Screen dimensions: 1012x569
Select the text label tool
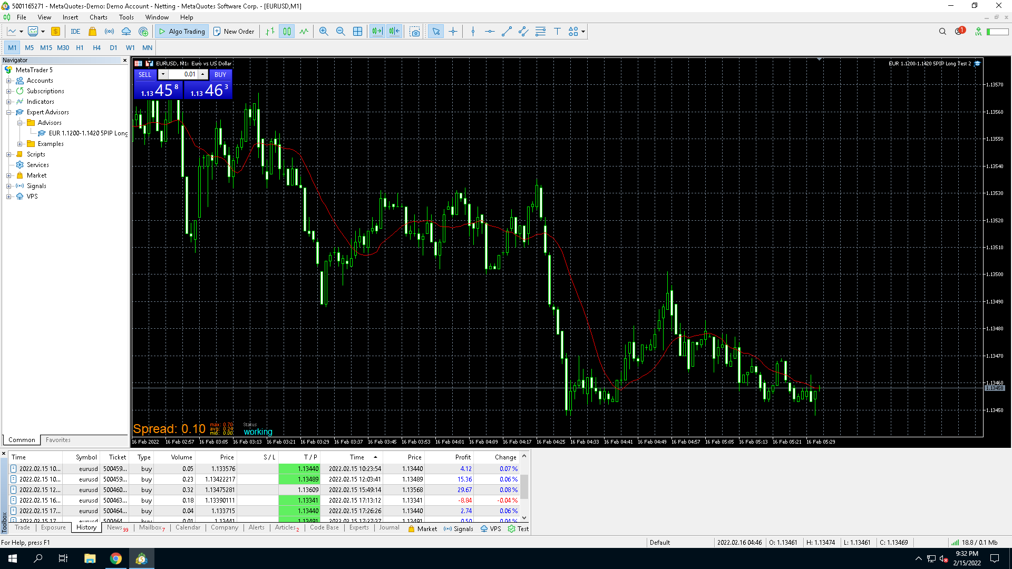pyautogui.click(x=557, y=32)
